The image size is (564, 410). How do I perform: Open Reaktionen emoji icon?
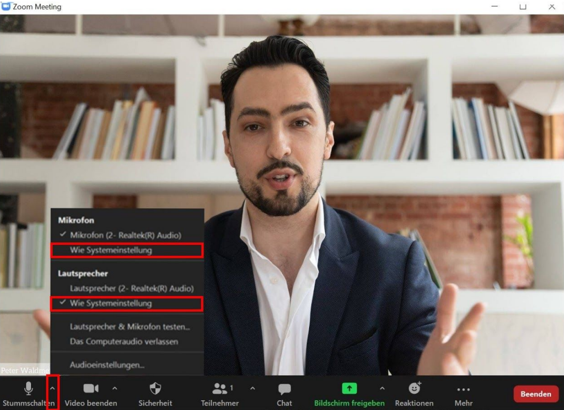[414, 389]
